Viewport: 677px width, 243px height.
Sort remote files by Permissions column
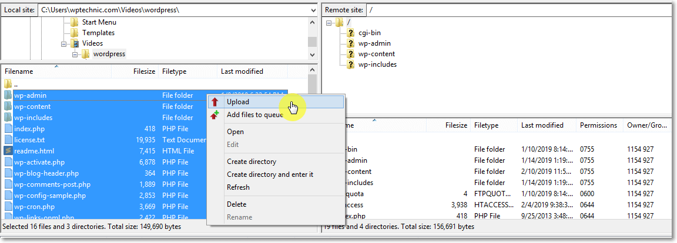click(x=598, y=125)
